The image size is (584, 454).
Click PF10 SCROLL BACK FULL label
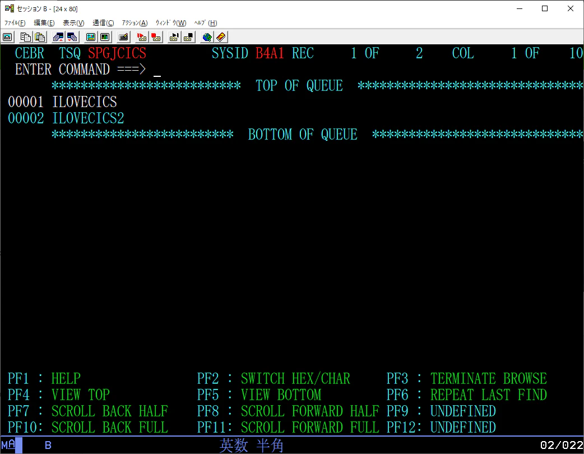[x=88, y=428]
